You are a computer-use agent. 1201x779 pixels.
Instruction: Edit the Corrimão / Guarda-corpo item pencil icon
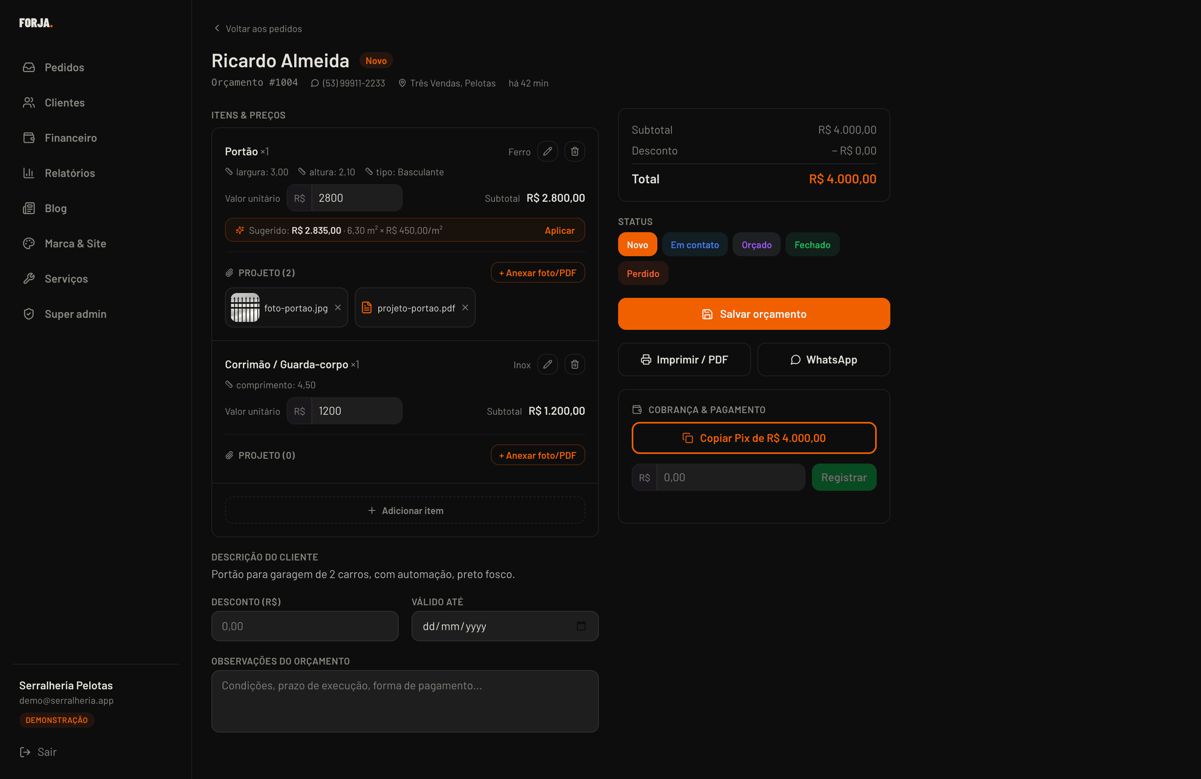pos(548,364)
